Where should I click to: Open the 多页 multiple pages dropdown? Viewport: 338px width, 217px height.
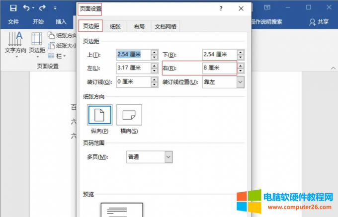pos(169,157)
